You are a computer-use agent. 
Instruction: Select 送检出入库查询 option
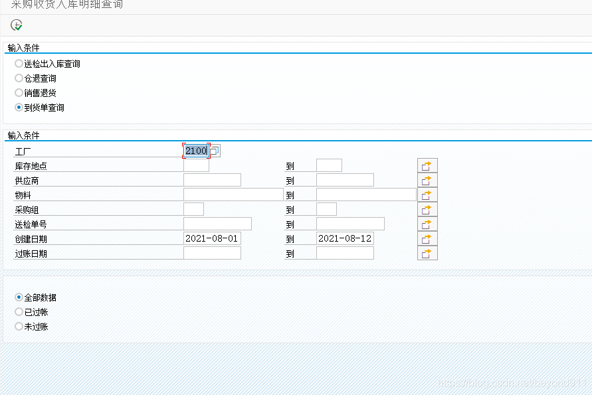click(x=19, y=63)
